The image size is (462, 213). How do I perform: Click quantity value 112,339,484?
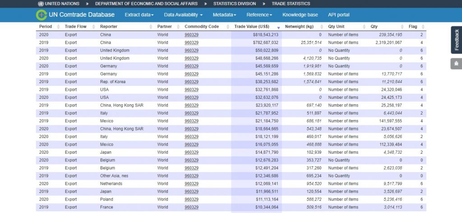[x=390, y=144]
